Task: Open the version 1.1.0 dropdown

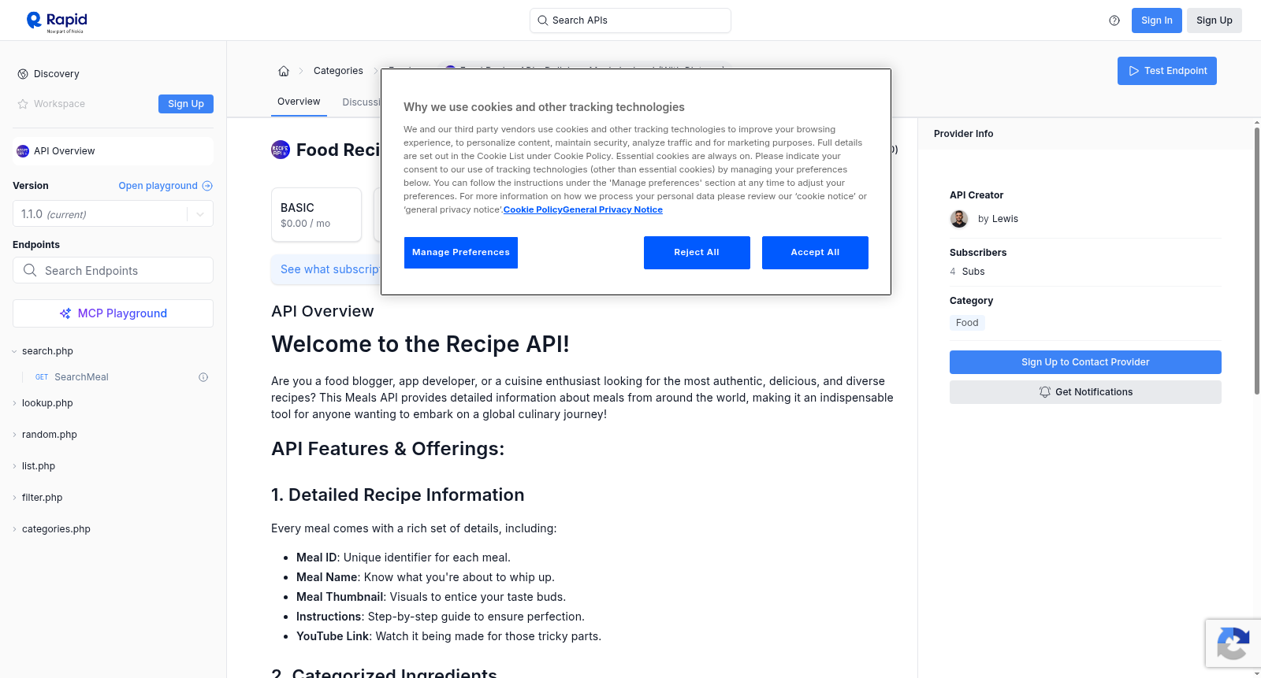Action: point(113,214)
